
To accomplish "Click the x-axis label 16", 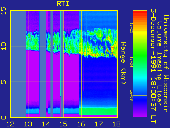I will click(x=81, y=124).
